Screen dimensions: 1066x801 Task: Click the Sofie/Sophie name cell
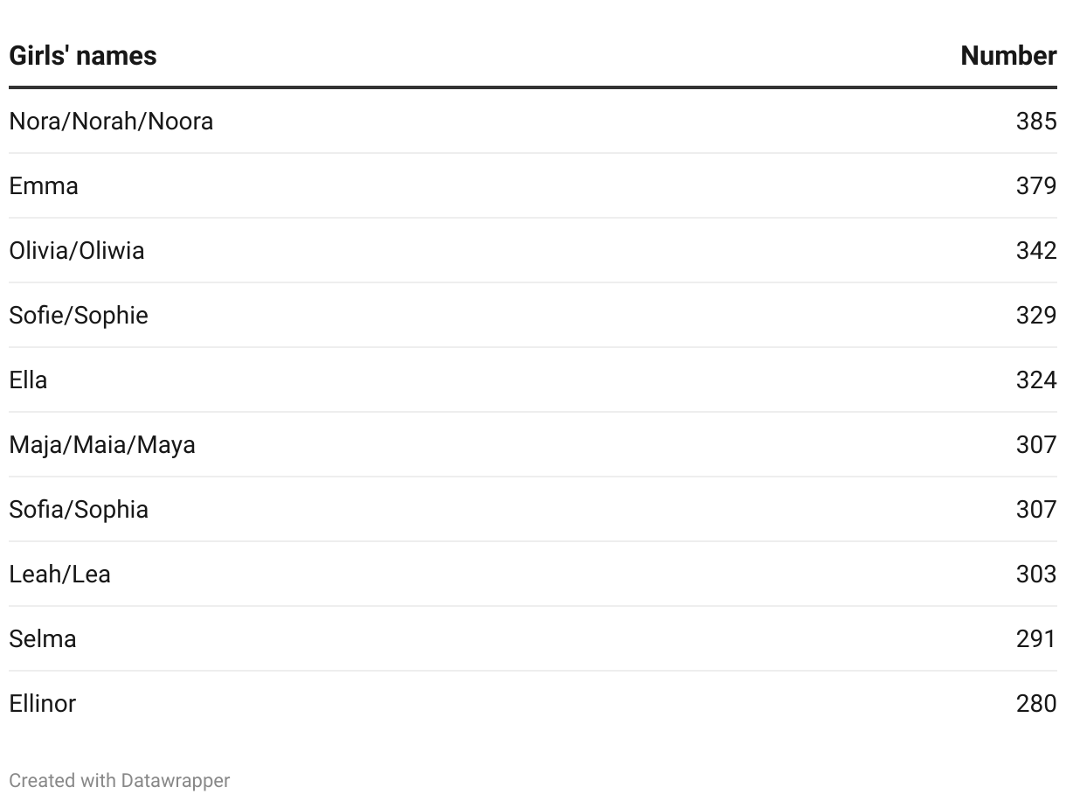79,315
